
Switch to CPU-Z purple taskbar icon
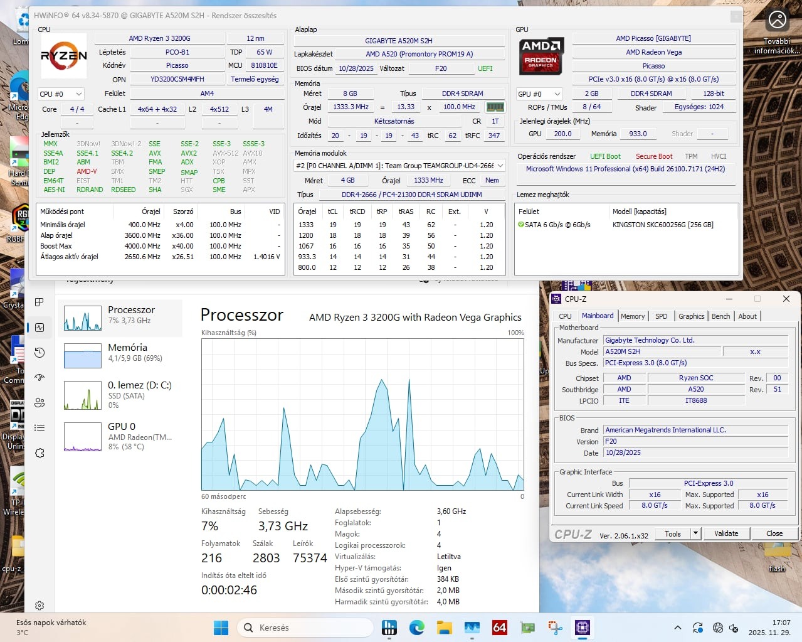(x=583, y=628)
